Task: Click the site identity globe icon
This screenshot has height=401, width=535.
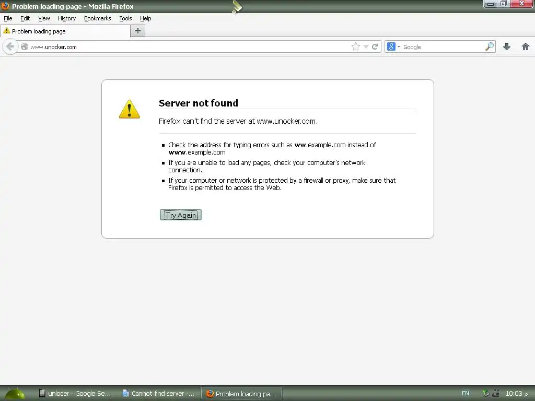Action: [x=24, y=46]
